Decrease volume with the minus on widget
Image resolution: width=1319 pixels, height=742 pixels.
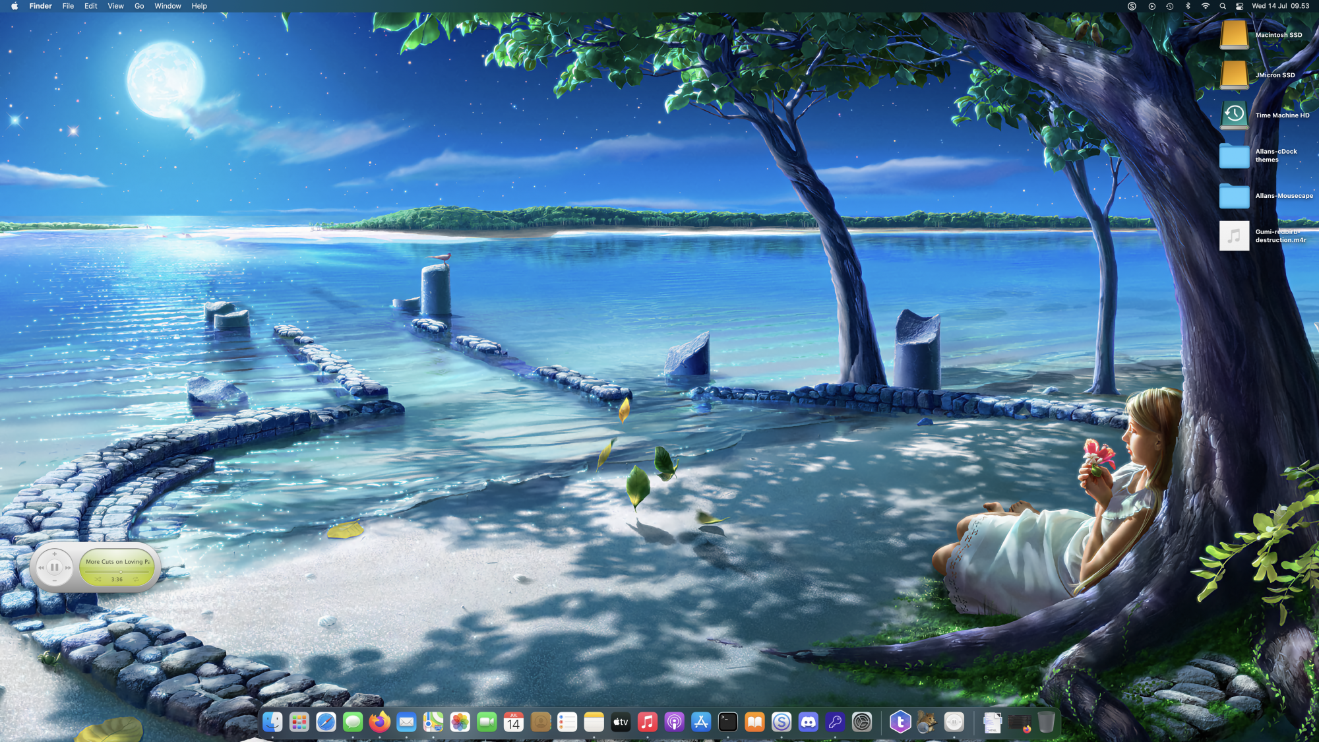coord(55,580)
